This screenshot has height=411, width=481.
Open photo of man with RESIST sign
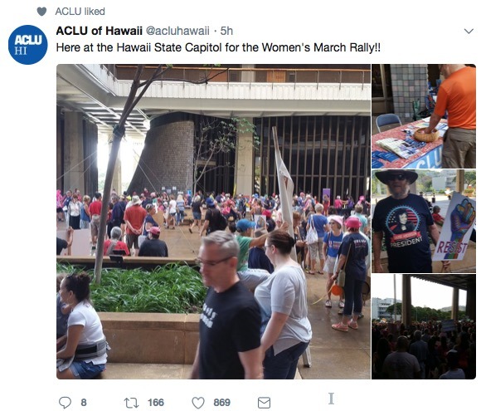[x=424, y=221]
